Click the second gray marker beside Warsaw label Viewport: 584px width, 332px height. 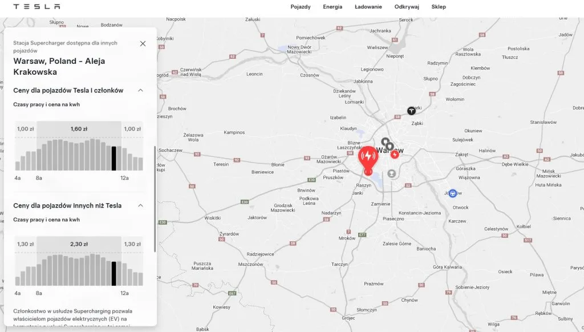(390, 146)
